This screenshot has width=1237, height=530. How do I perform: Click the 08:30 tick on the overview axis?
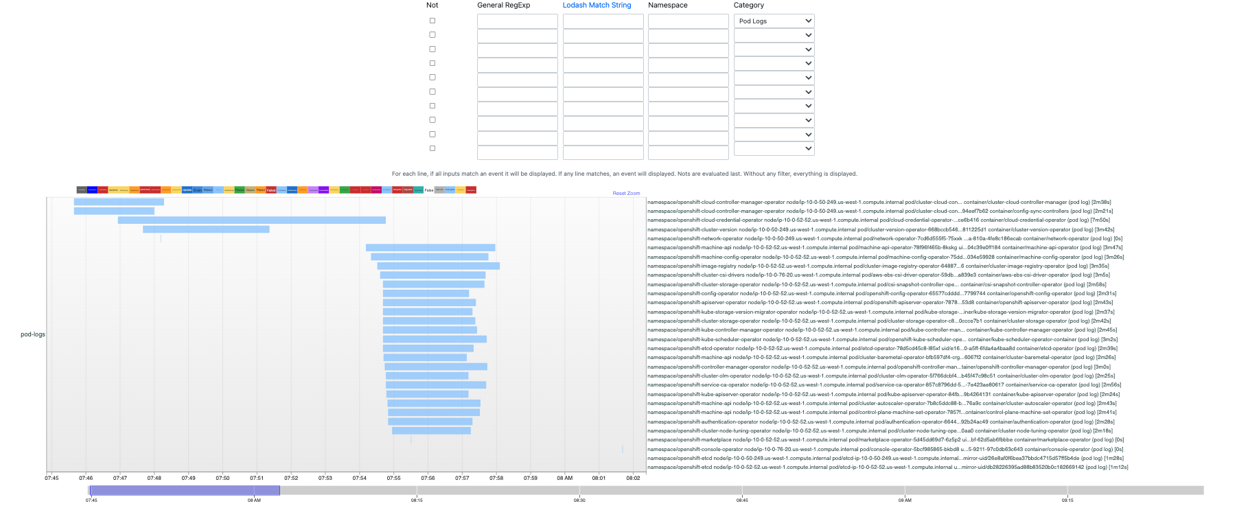(x=579, y=500)
